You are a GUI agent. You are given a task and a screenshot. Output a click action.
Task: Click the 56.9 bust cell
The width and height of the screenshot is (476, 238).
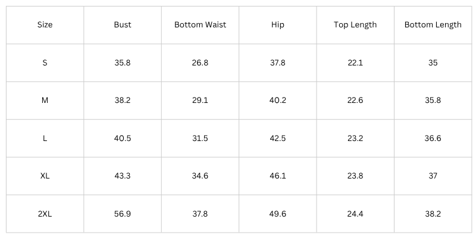point(123,214)
